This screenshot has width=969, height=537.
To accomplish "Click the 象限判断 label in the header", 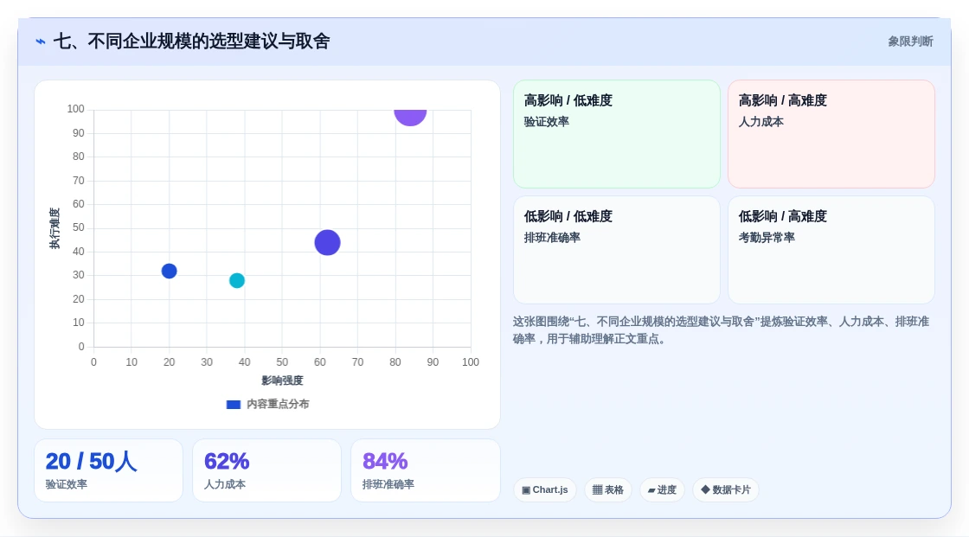I will [x=910, y=42].
